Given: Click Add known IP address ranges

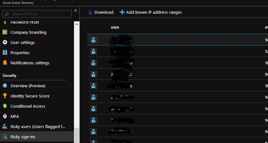Looking at the screenshot, I should coord(154,12).
